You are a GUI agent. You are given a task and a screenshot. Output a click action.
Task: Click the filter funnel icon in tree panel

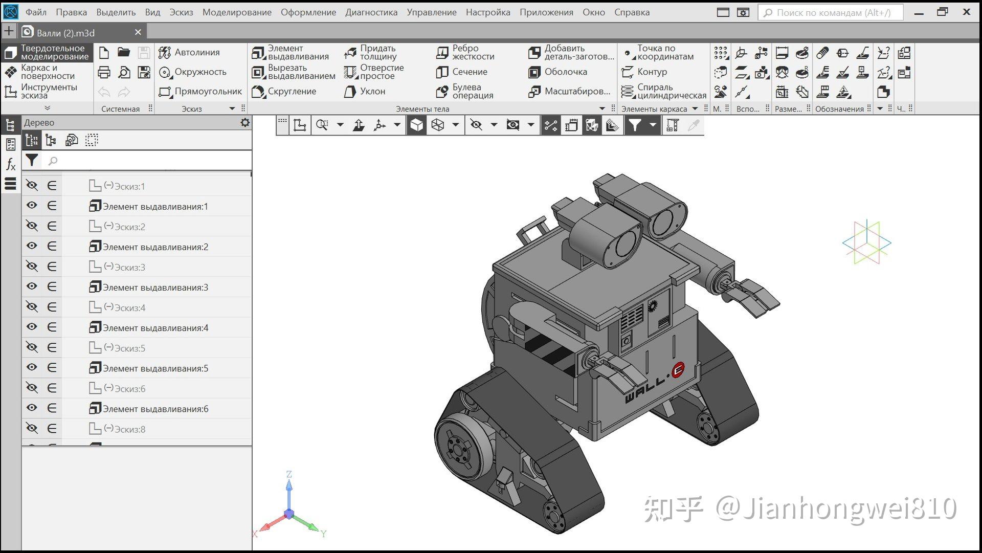[32, 161]
